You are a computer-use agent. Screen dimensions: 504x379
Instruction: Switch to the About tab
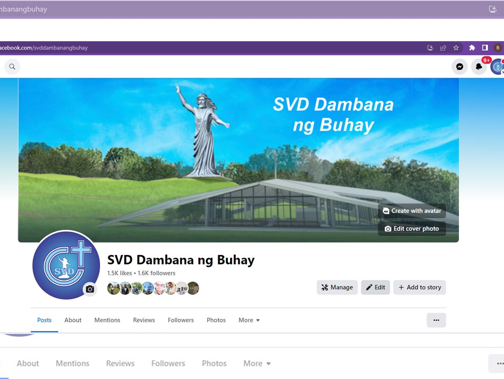coord(73,320)
